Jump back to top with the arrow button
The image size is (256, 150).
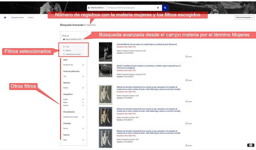click(250, 145)
